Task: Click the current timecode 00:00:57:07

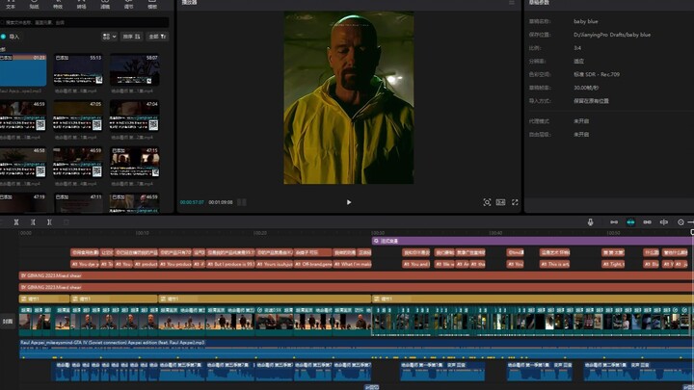Action: tap(192, 202)
